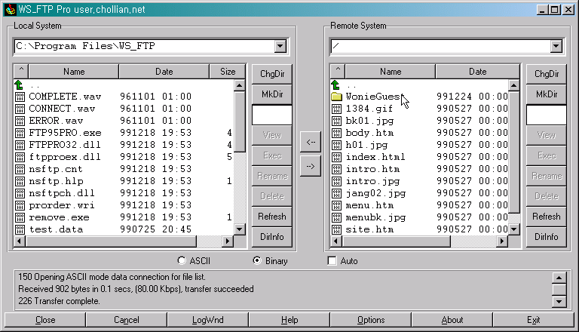579x332 pixels.
Task: Open remote directory path dropdown
Action: (556, 46)
